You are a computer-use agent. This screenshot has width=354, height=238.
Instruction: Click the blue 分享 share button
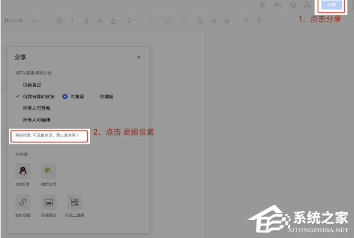coord(331,5)
